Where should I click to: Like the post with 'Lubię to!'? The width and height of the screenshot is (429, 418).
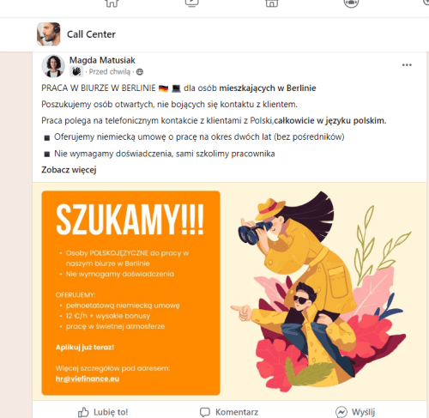click(x=103, y=412)
